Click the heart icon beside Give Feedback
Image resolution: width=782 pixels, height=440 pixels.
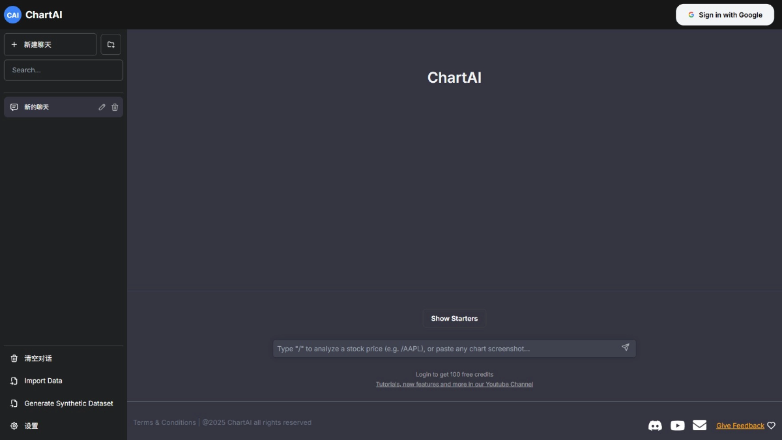pyautogui.click(x=771, y=426)
